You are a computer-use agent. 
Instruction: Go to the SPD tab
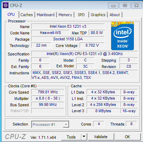point(81,15)
